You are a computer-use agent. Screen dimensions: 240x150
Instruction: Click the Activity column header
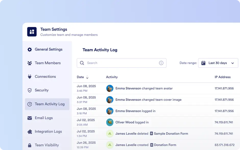pos(112,77)
